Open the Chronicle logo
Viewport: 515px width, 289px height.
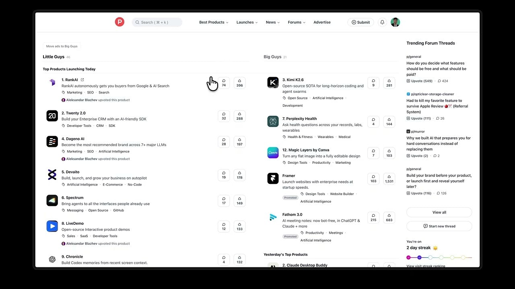52,259
